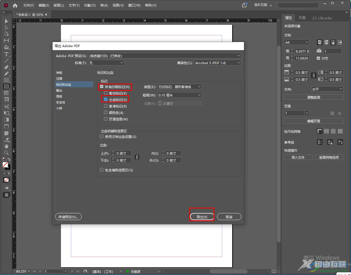This screenshot has width=351, height=275.
Task: Toggle All Printer's Marks checkbox (所有印刷标记)
Action: click(102, 87)
